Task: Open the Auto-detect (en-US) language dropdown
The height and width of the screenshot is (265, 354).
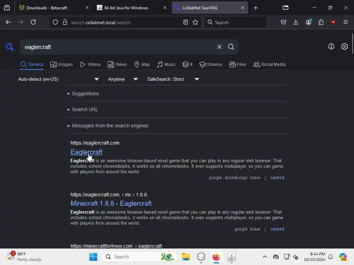Action: [x=58, y=79]
